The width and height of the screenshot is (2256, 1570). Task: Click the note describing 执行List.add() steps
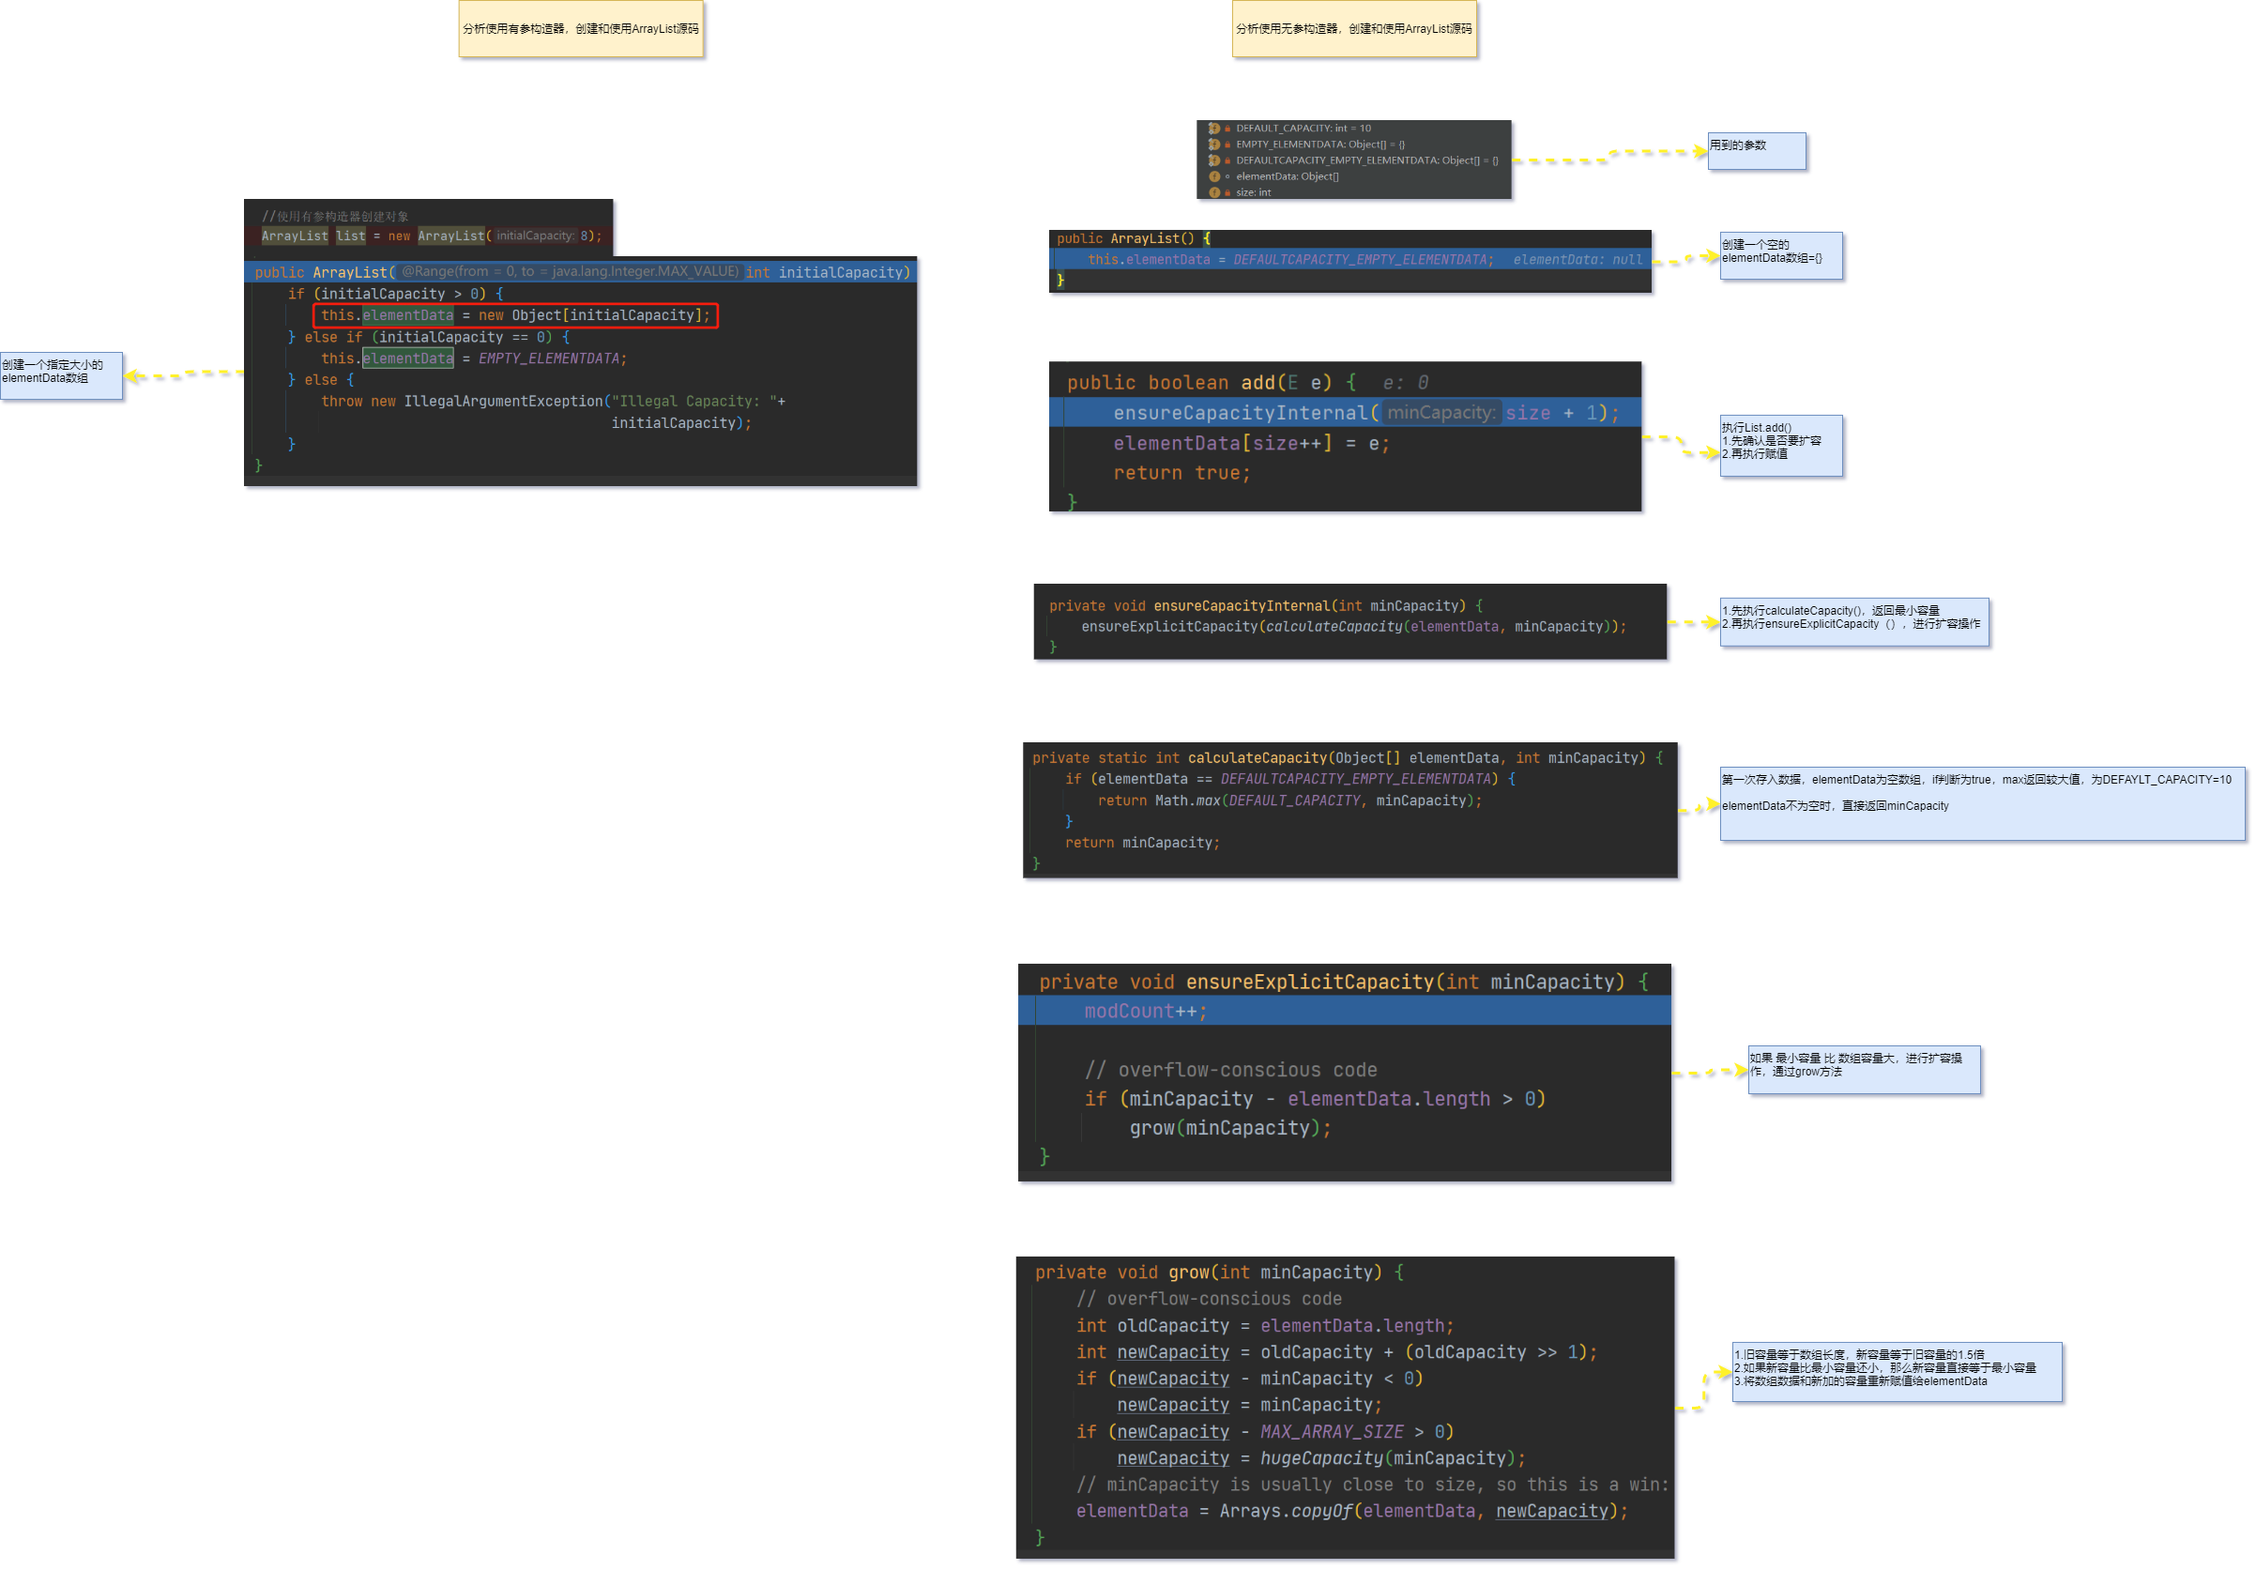[x=1780, y=446]
